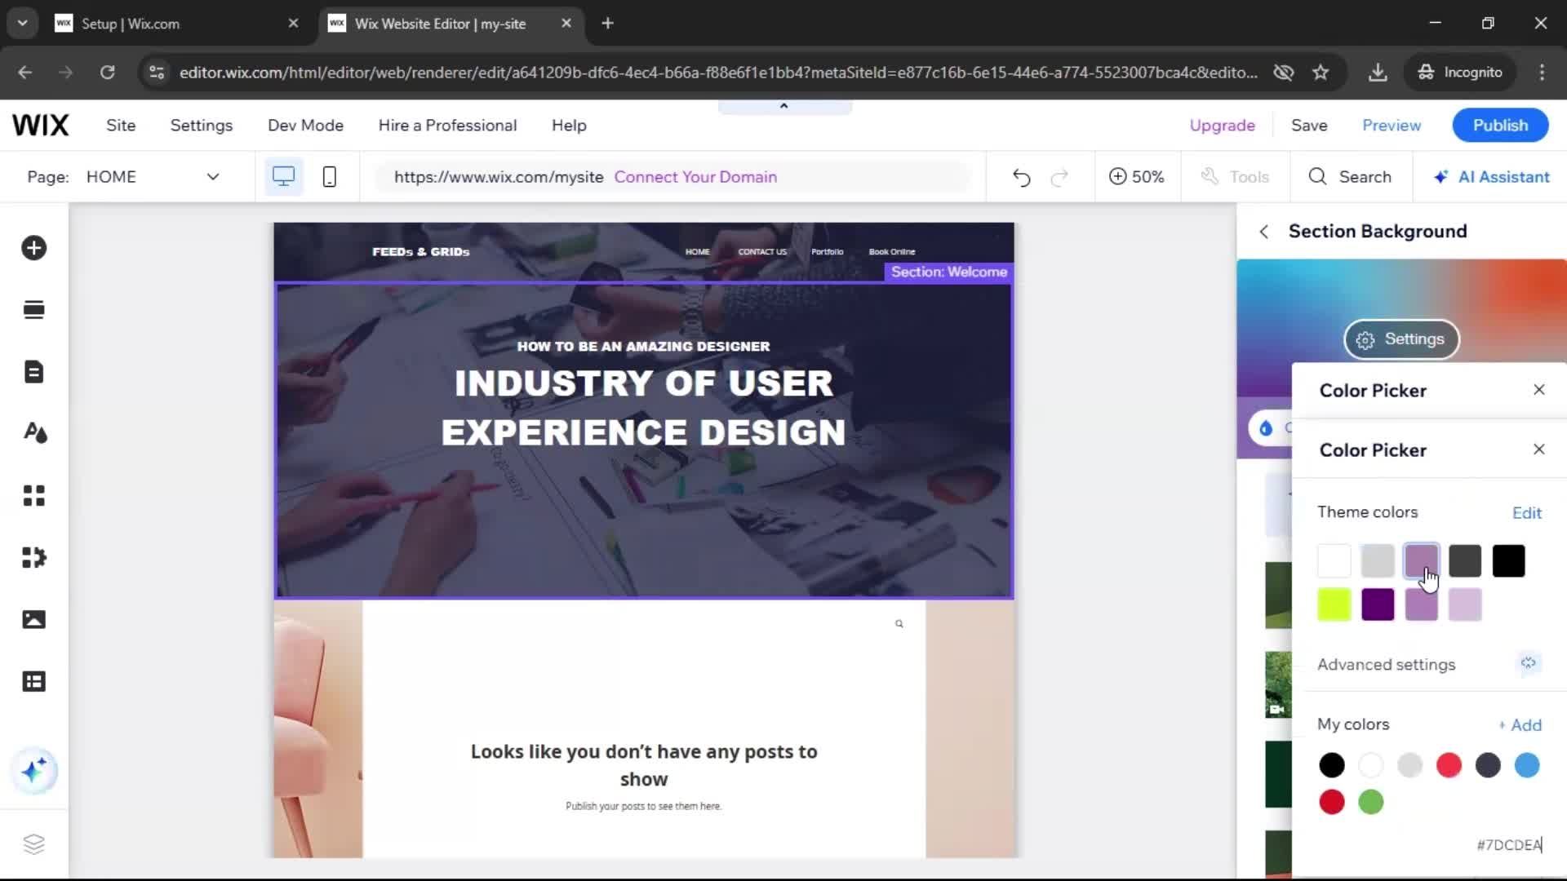Select the green circle in My colors
1567x881 pixels.
coord(1370,803)
